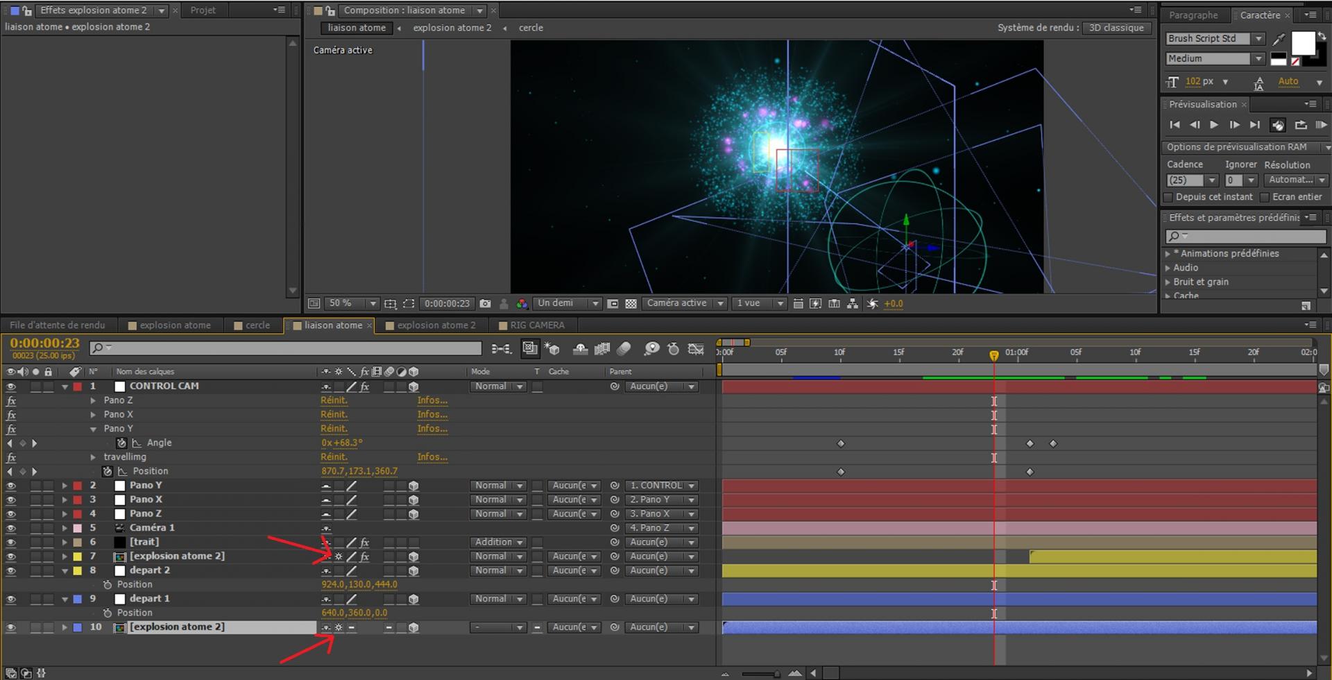This screenshot has width=1332, height=680.
Task: Enable motion blur switch in timeline toolbar
Action: tap(624, 348)
